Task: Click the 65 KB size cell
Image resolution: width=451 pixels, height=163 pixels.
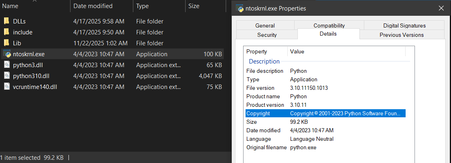Action: [214, 65]
